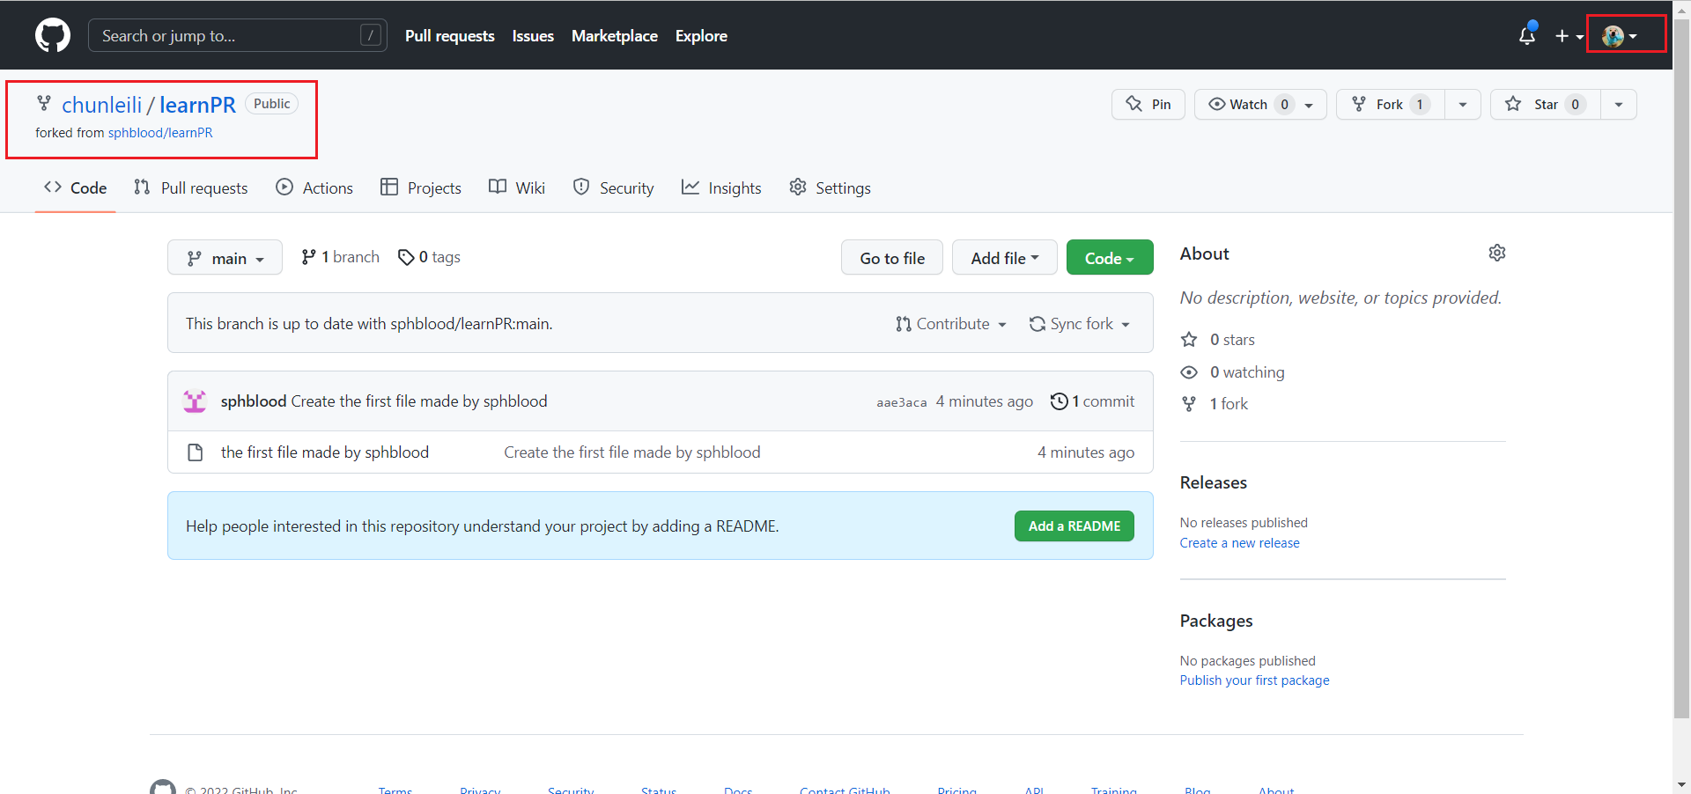The height and width of the screenshot is (794, 1691).
Task: Open the Insights tab
Action: pyautogui.click(x=721, y=187)
